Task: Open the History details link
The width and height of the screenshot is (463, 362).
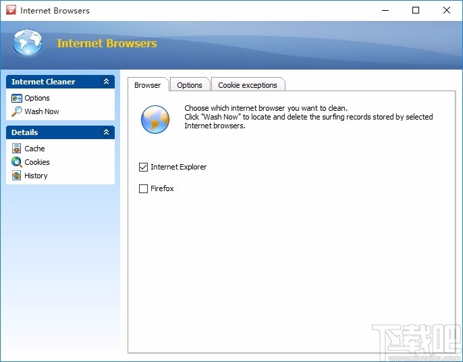Action: [x=36, y=176]
